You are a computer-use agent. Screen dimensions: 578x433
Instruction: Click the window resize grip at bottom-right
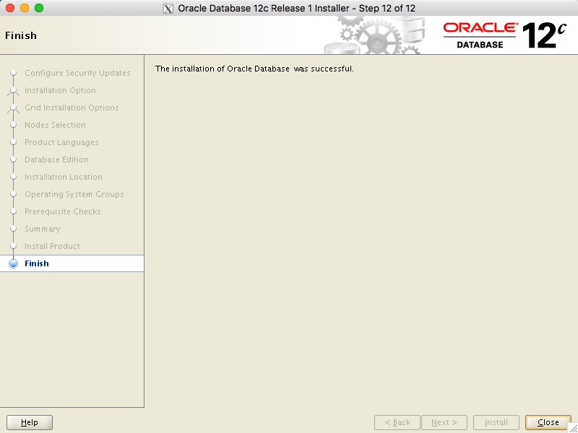click(x=573, y=428)
